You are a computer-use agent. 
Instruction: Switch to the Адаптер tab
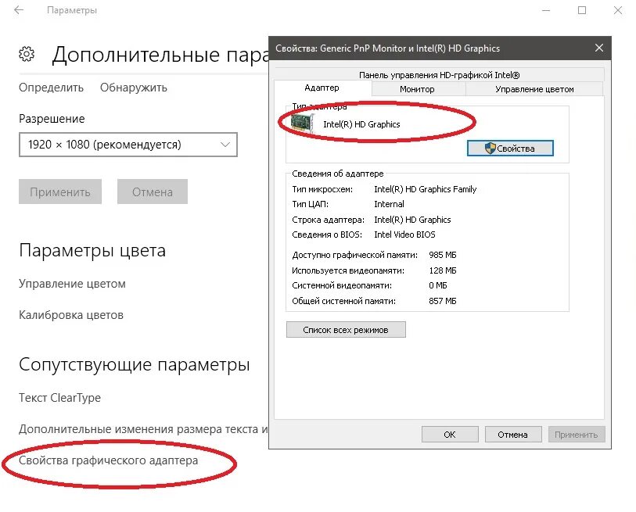tap(322, 88)
